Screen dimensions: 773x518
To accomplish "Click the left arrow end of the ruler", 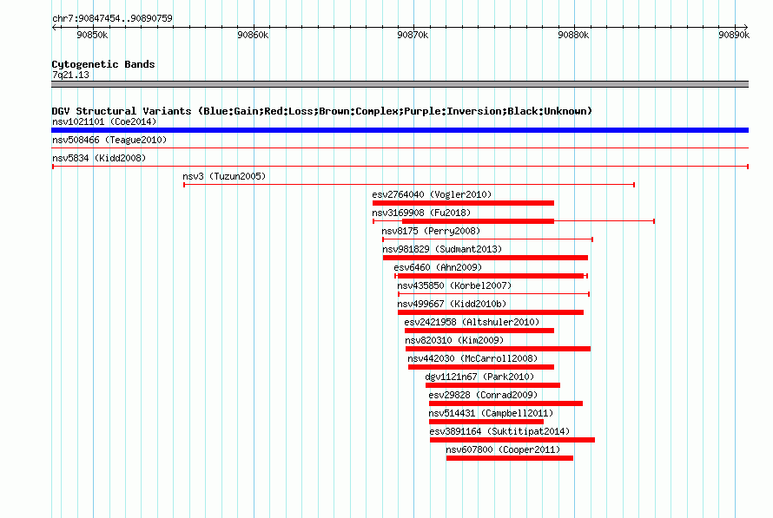I will click(x=54, y=27).
